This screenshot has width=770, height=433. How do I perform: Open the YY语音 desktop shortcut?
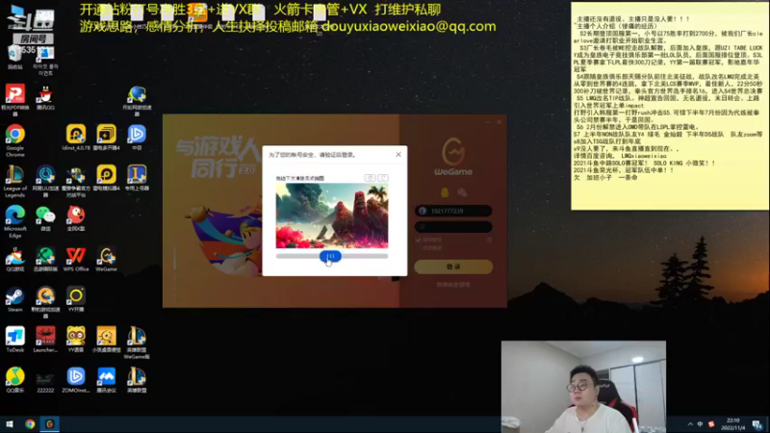76,340
